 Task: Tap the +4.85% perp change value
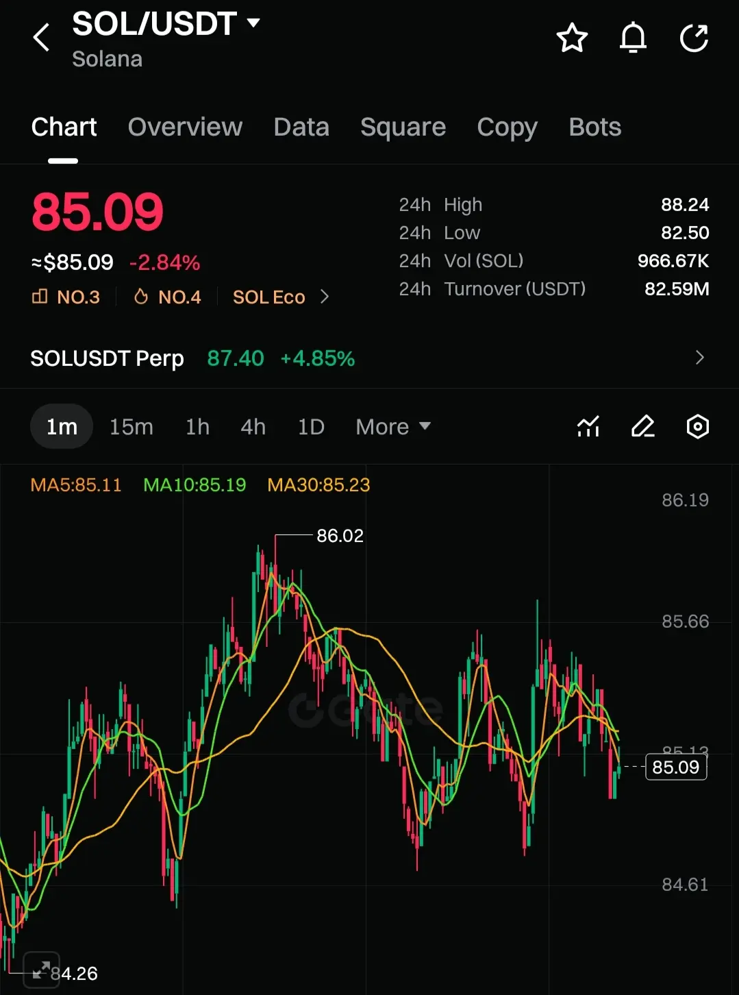tap(318, 358)
